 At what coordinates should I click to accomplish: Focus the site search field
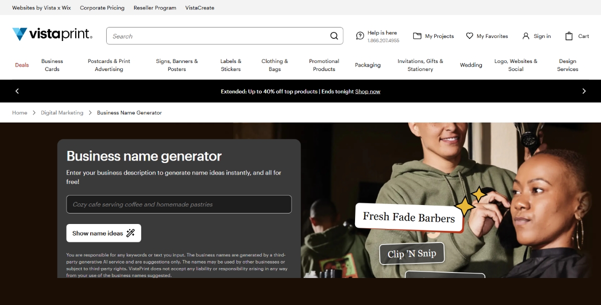(225, 36)
